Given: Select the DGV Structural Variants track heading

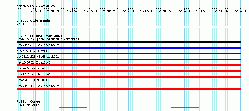Looking at the screenshot, I should coord(39,36).
